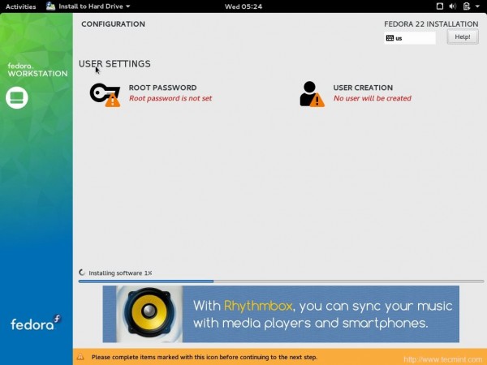Click the USER SETTINGS section title
The height and width of the screenshot is (365, 487).
[x=114, y=64]
